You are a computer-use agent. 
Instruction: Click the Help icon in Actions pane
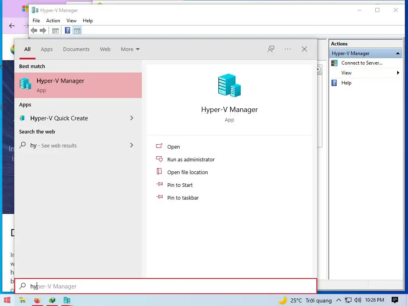(334, 83)
